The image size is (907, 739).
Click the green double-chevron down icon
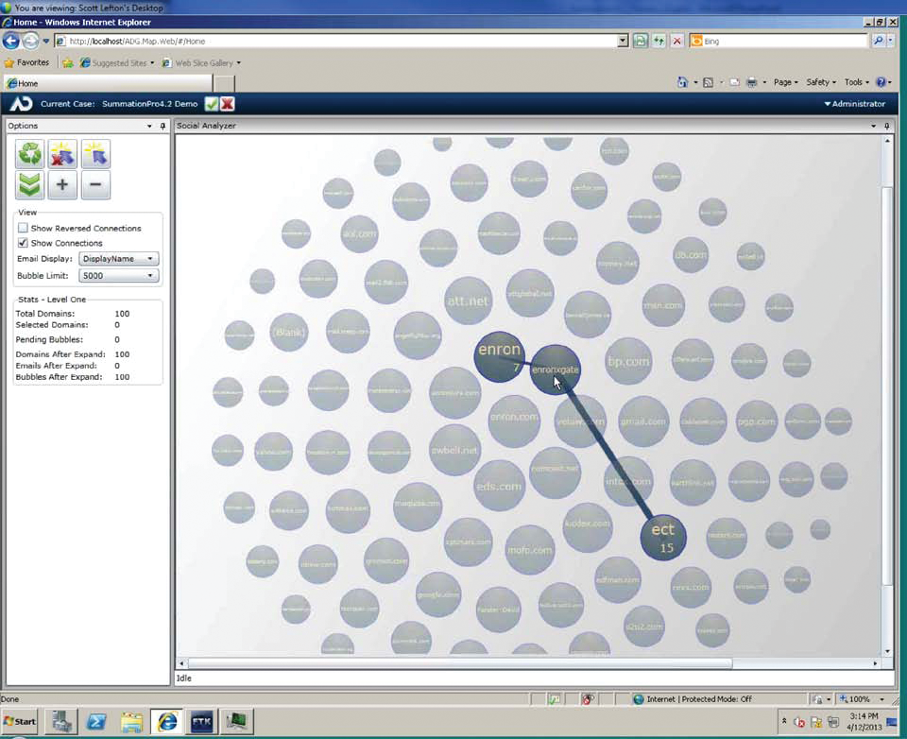30,185
